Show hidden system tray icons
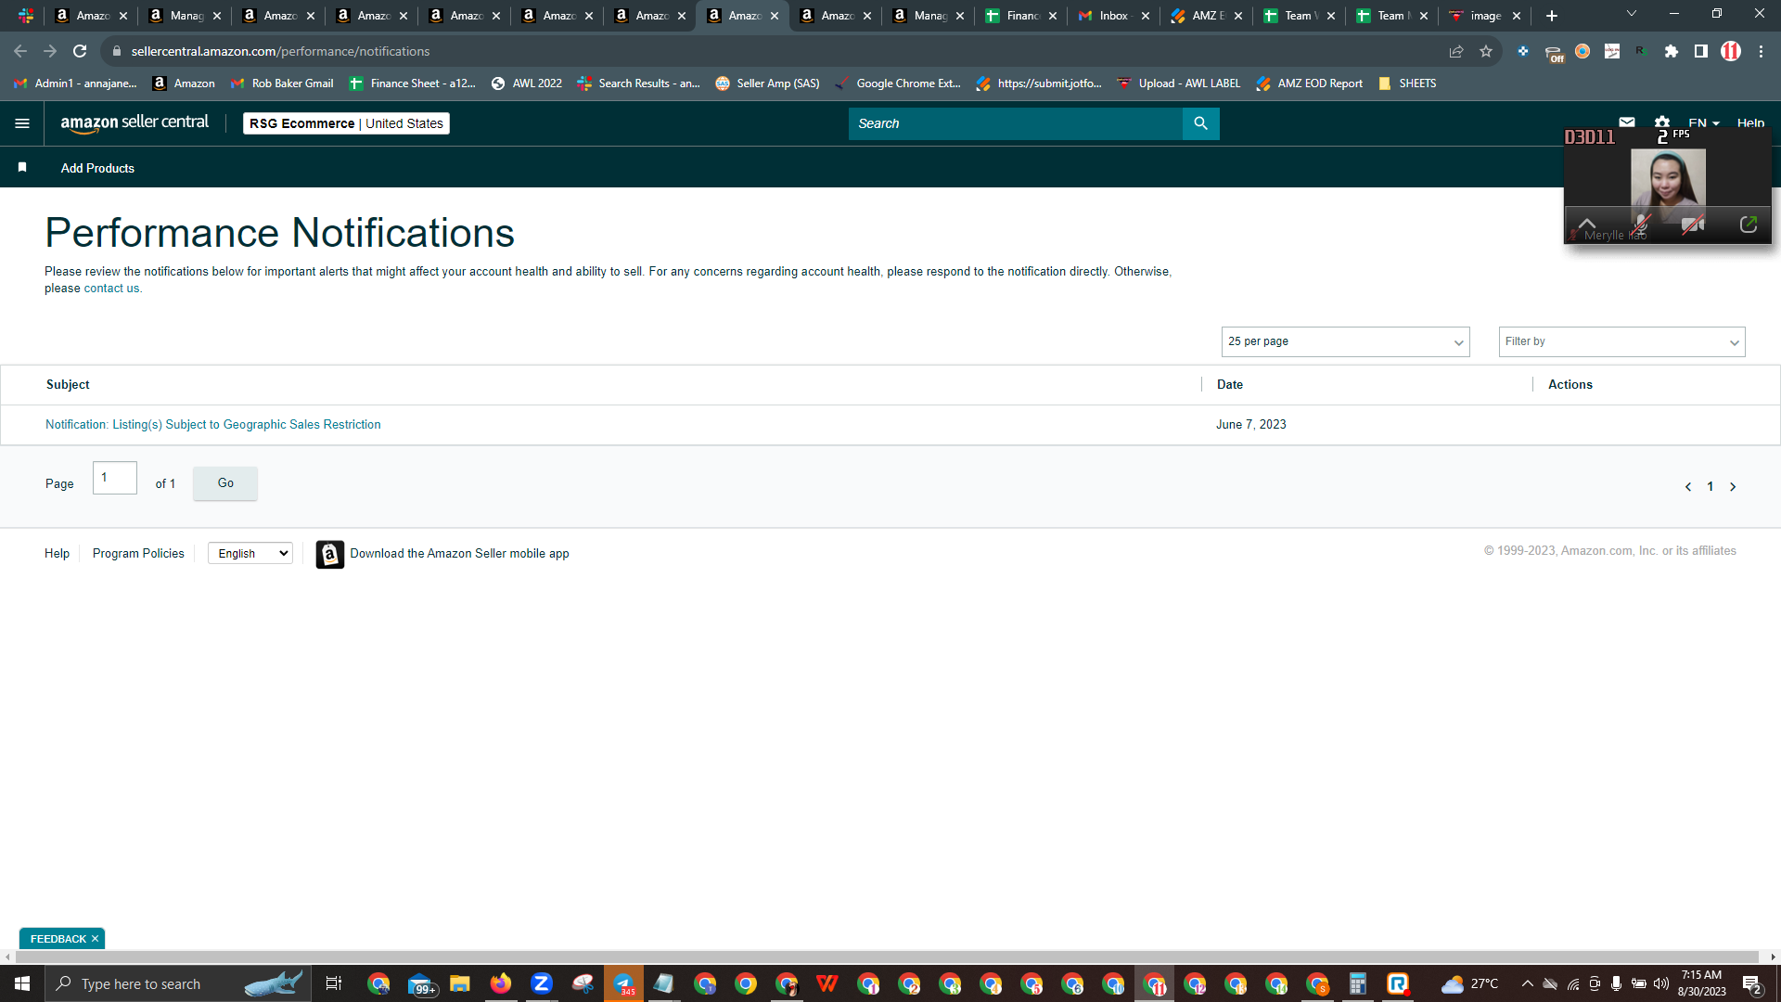The image size is (1781, 1002). coord(1527,983)
